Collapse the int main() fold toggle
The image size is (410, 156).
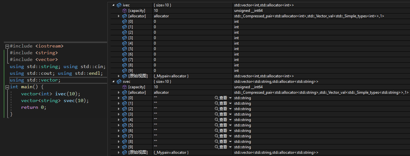tap(7, 87)
